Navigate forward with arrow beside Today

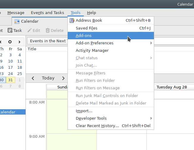63,78
